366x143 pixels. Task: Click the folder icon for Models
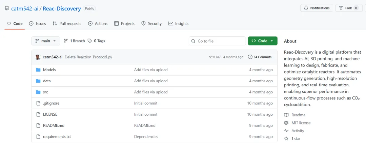38,70
